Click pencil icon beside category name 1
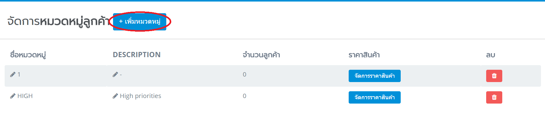 [13, 74]
